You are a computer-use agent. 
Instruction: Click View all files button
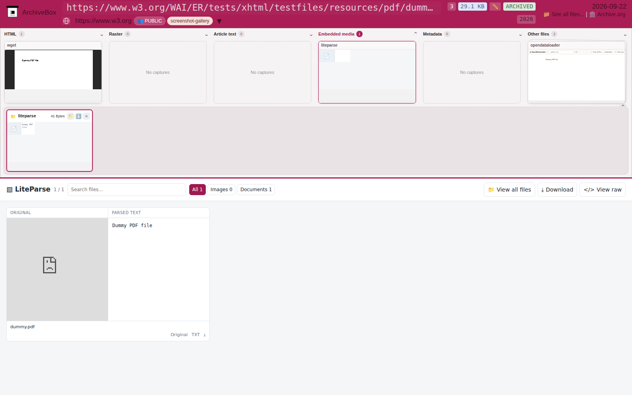pyautogui.click(x=510, y=190)
